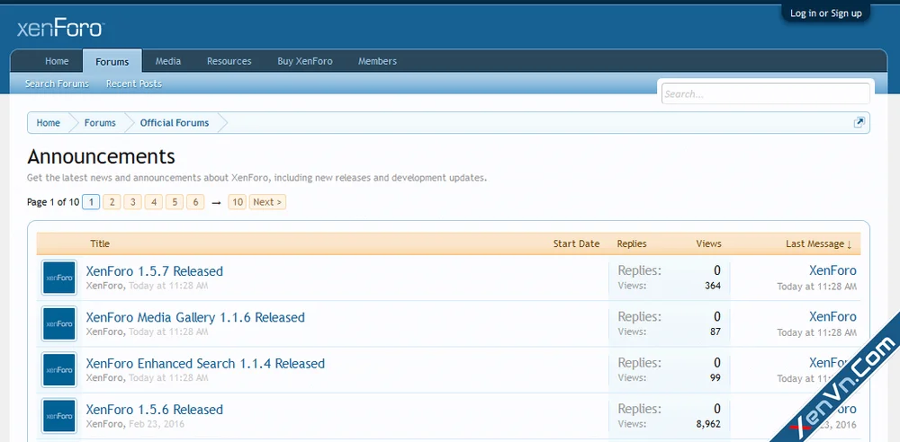Go to page 5
The height and width of the screenshot is (442, 900).
coord(175,202)
